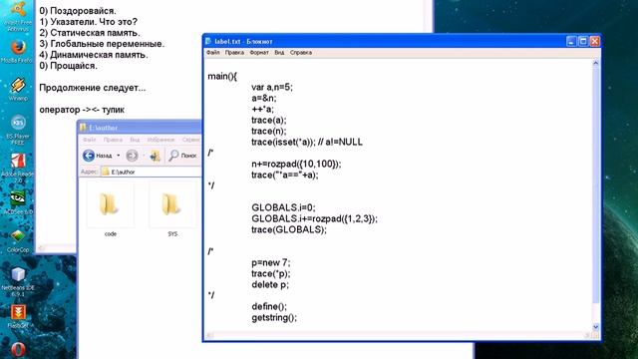Open BS Player FREE desktop icon
Image resolution: width=638 pixels, height=359 pixels.
[18, 130]
